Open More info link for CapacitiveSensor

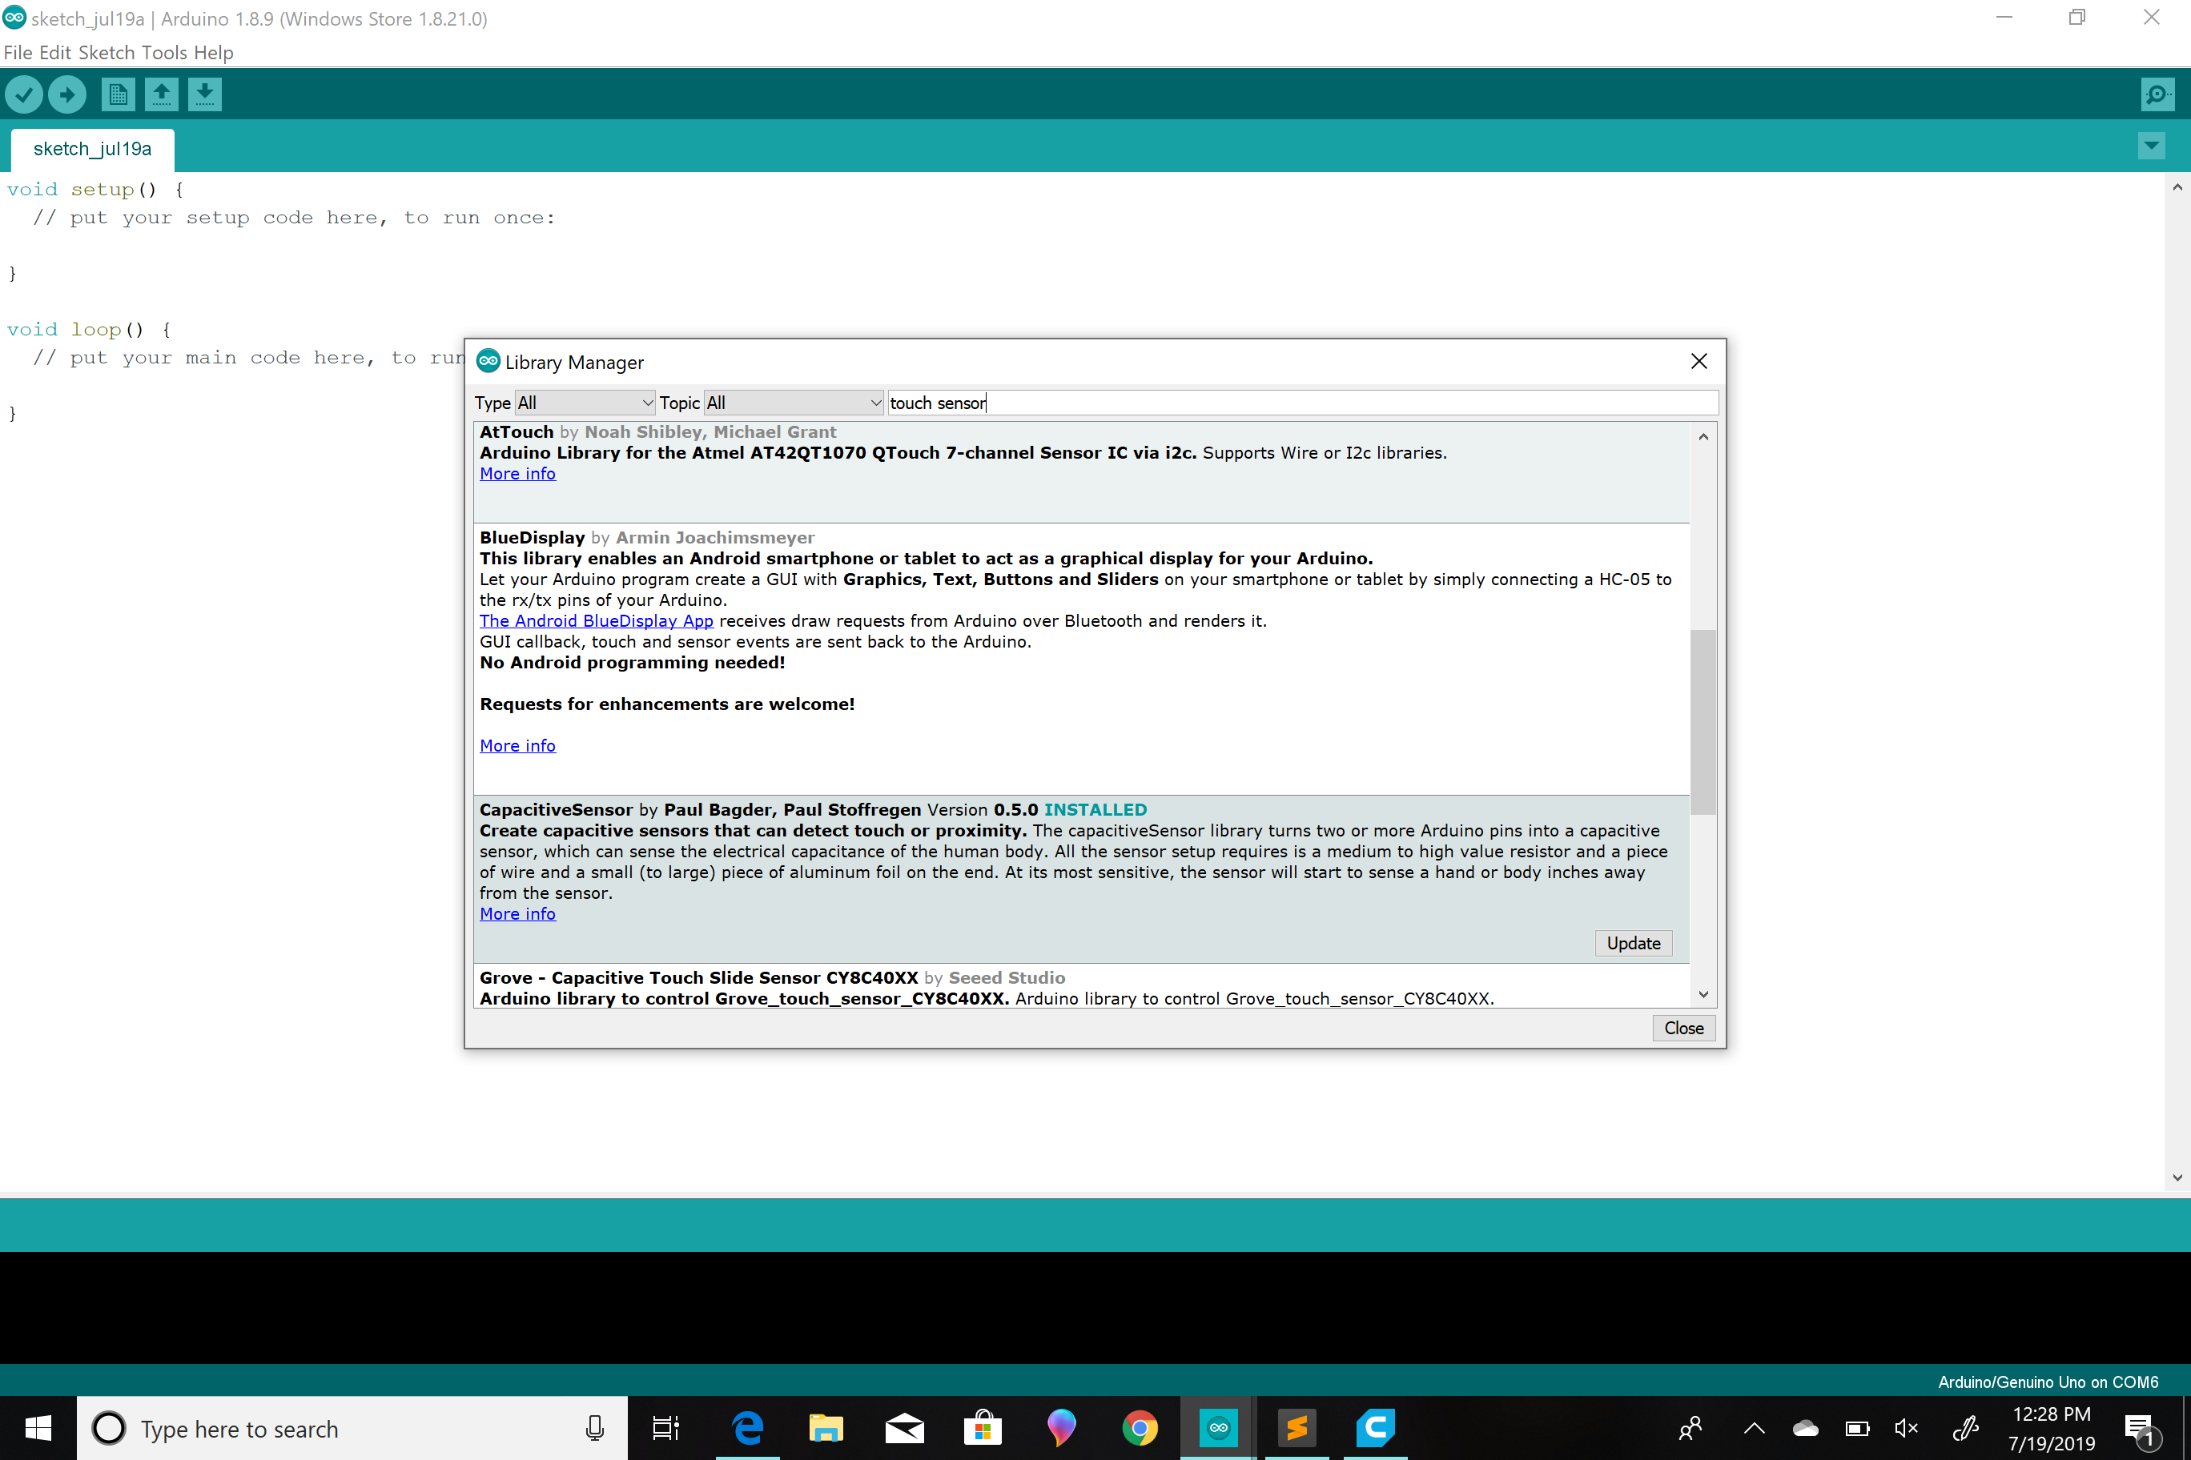coord(517,914)
